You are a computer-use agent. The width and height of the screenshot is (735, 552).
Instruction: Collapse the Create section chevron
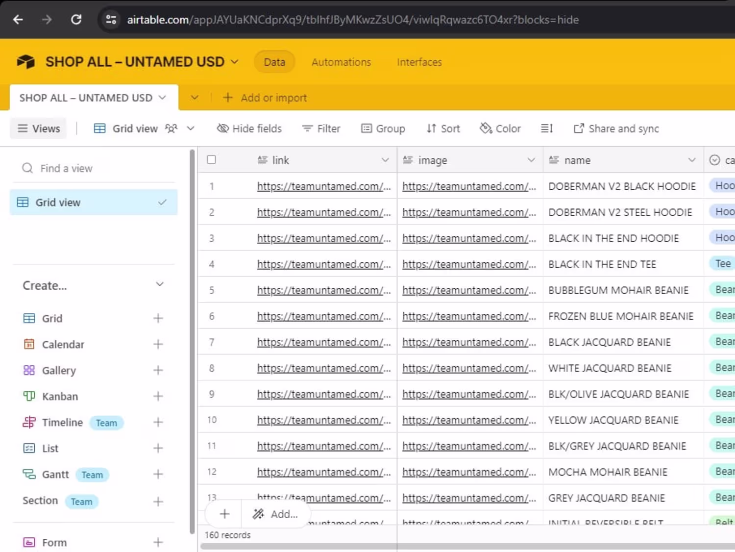point(159,285)
